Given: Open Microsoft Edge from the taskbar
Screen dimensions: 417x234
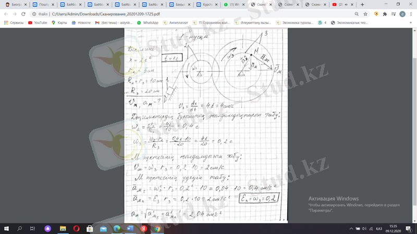Looking at the screenshot, I should click(117, 228).
